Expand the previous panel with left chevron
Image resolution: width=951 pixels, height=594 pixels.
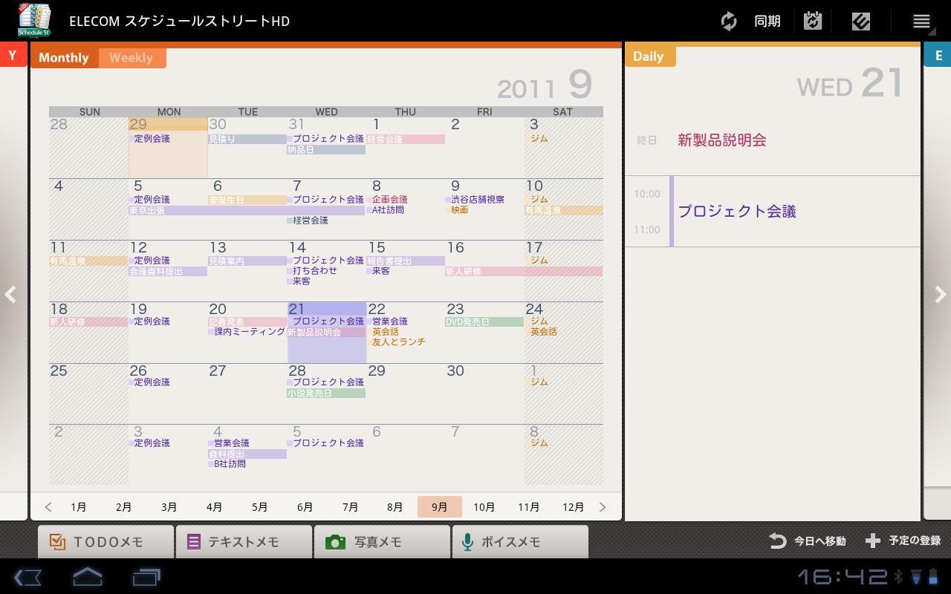(x=11, y=295)
